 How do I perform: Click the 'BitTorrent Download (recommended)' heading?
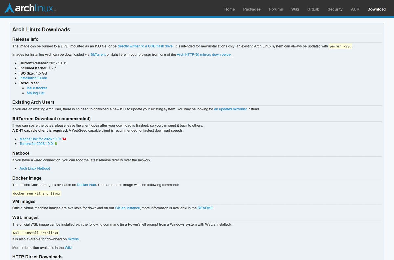pos(52,119)
